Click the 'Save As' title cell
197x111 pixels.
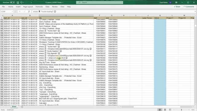pyautogui.click(x=66, y=35)
